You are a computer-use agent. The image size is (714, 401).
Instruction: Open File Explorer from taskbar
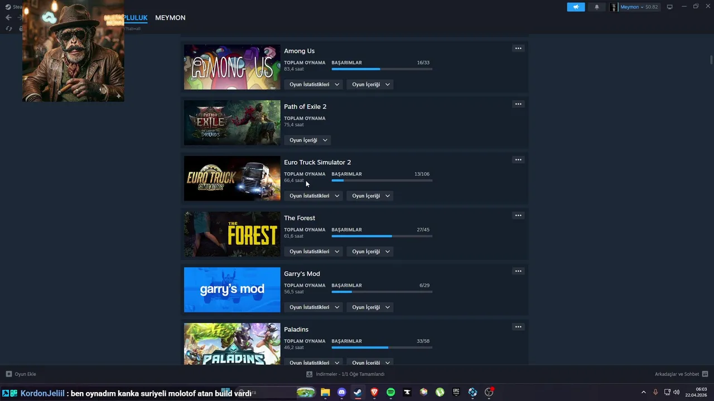(x=325, y=393)
